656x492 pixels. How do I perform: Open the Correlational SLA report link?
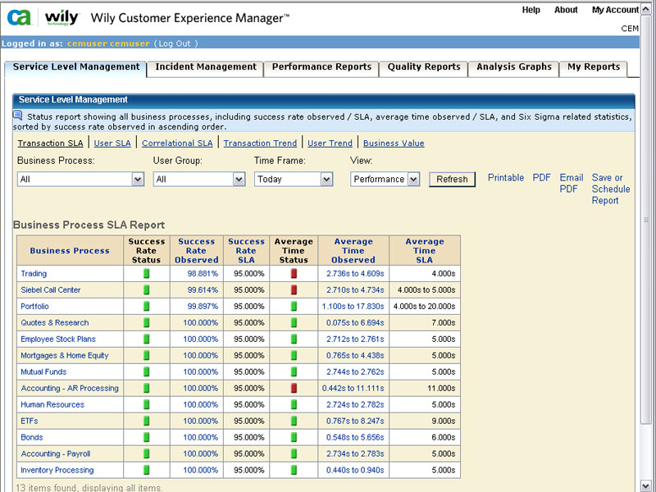177,143
